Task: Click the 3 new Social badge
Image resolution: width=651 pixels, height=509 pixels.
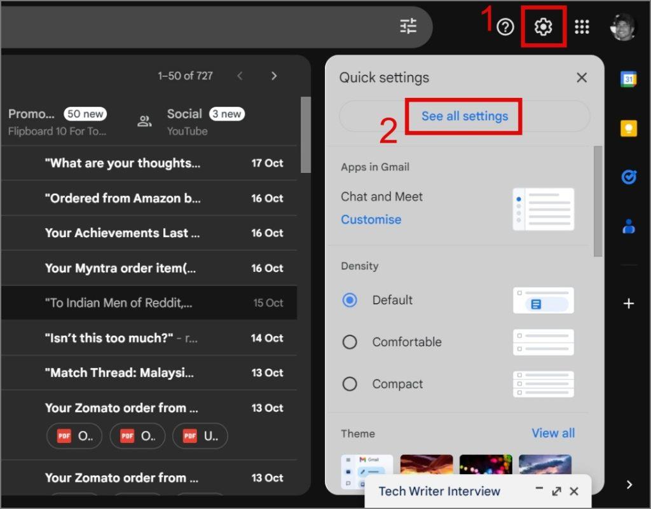Action: (x=227, y=114)
